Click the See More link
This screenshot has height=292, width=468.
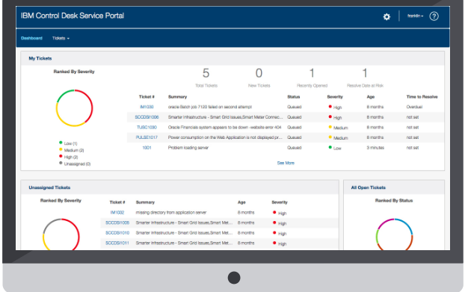coord(286,163)
